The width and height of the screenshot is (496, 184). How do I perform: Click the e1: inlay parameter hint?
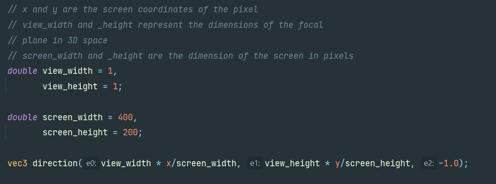click(255, 164)
